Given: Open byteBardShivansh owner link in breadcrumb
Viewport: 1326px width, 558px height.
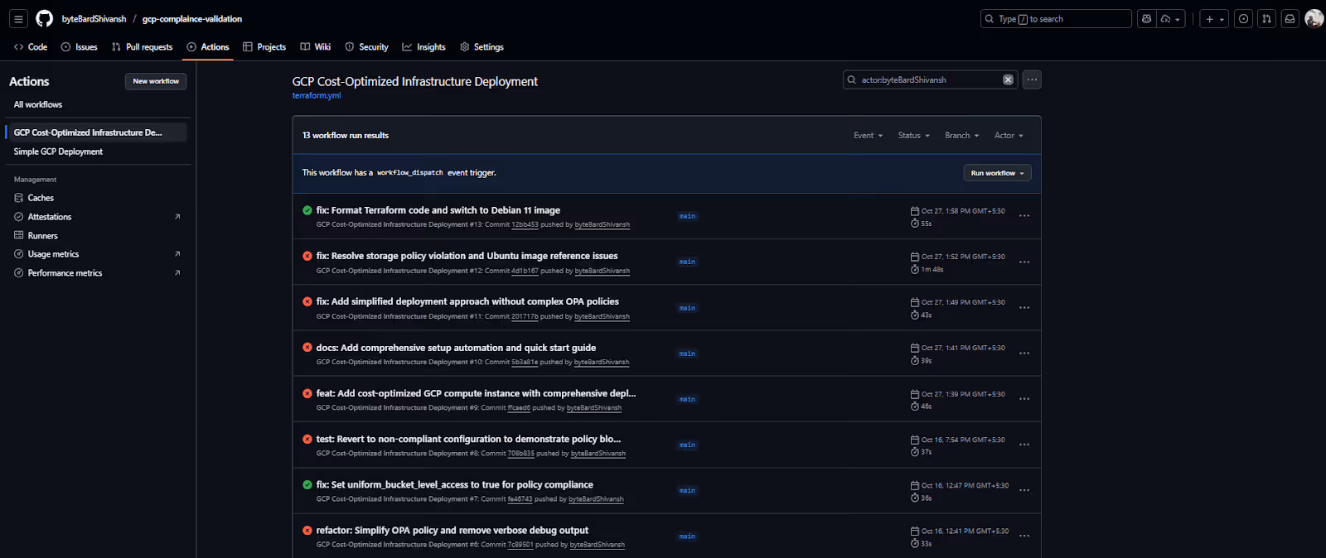Looking at the screenshot, I should (94, 19).
